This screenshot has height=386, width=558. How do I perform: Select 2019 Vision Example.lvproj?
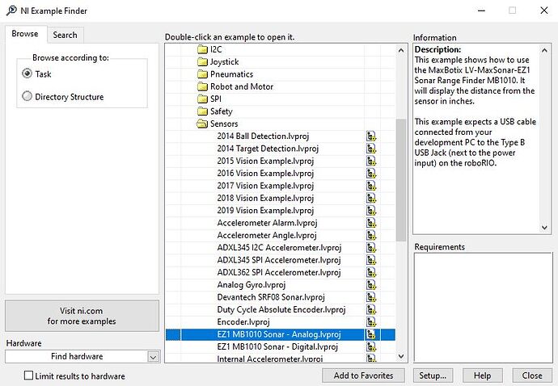click(x=265, y=211)
